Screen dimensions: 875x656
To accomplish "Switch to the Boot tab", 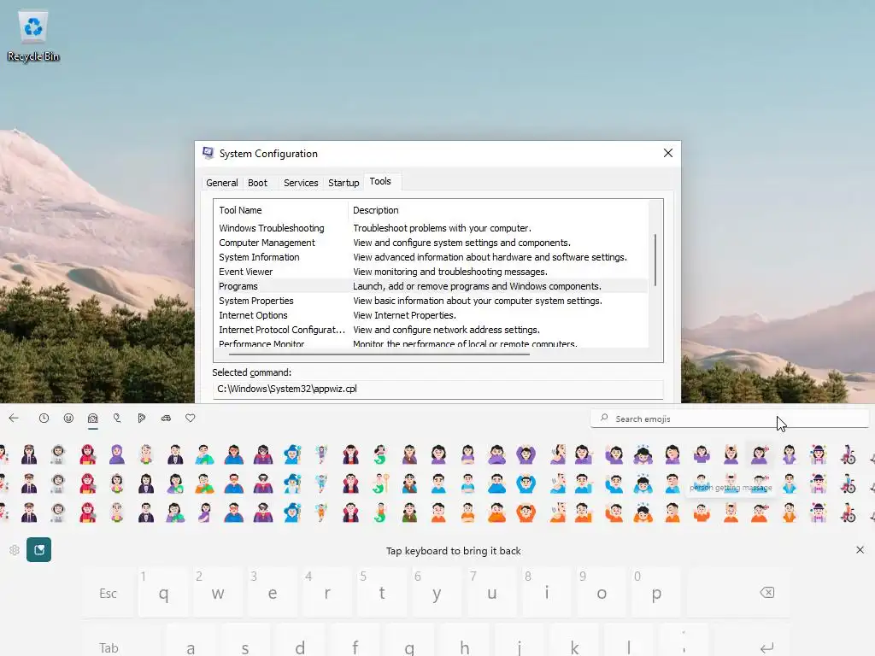I will (257, 183).
